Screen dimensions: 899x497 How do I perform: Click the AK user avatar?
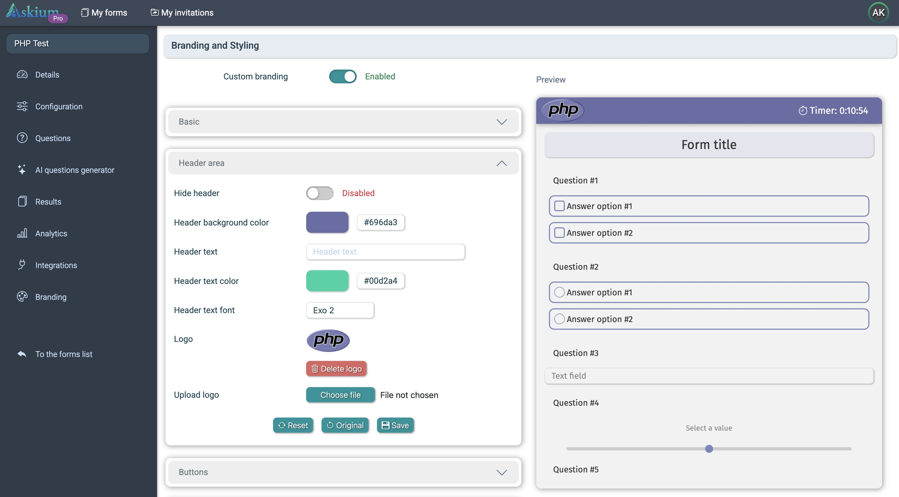click(878, 13)
